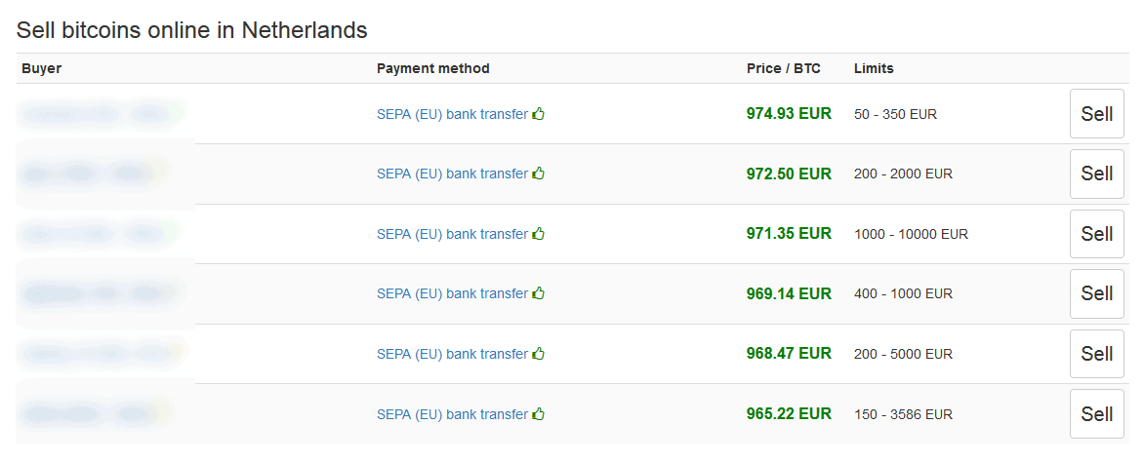Click thumbs-up icon in the 972.50 EUR row
The image size is (1144, 463).
[x=539, y=174]
